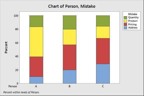Image resolution: width=144 pixels, height=96 pixels.
Task: Click the yellow Product legend swatch
Action: pyautogui.click(x=125, y=21)
